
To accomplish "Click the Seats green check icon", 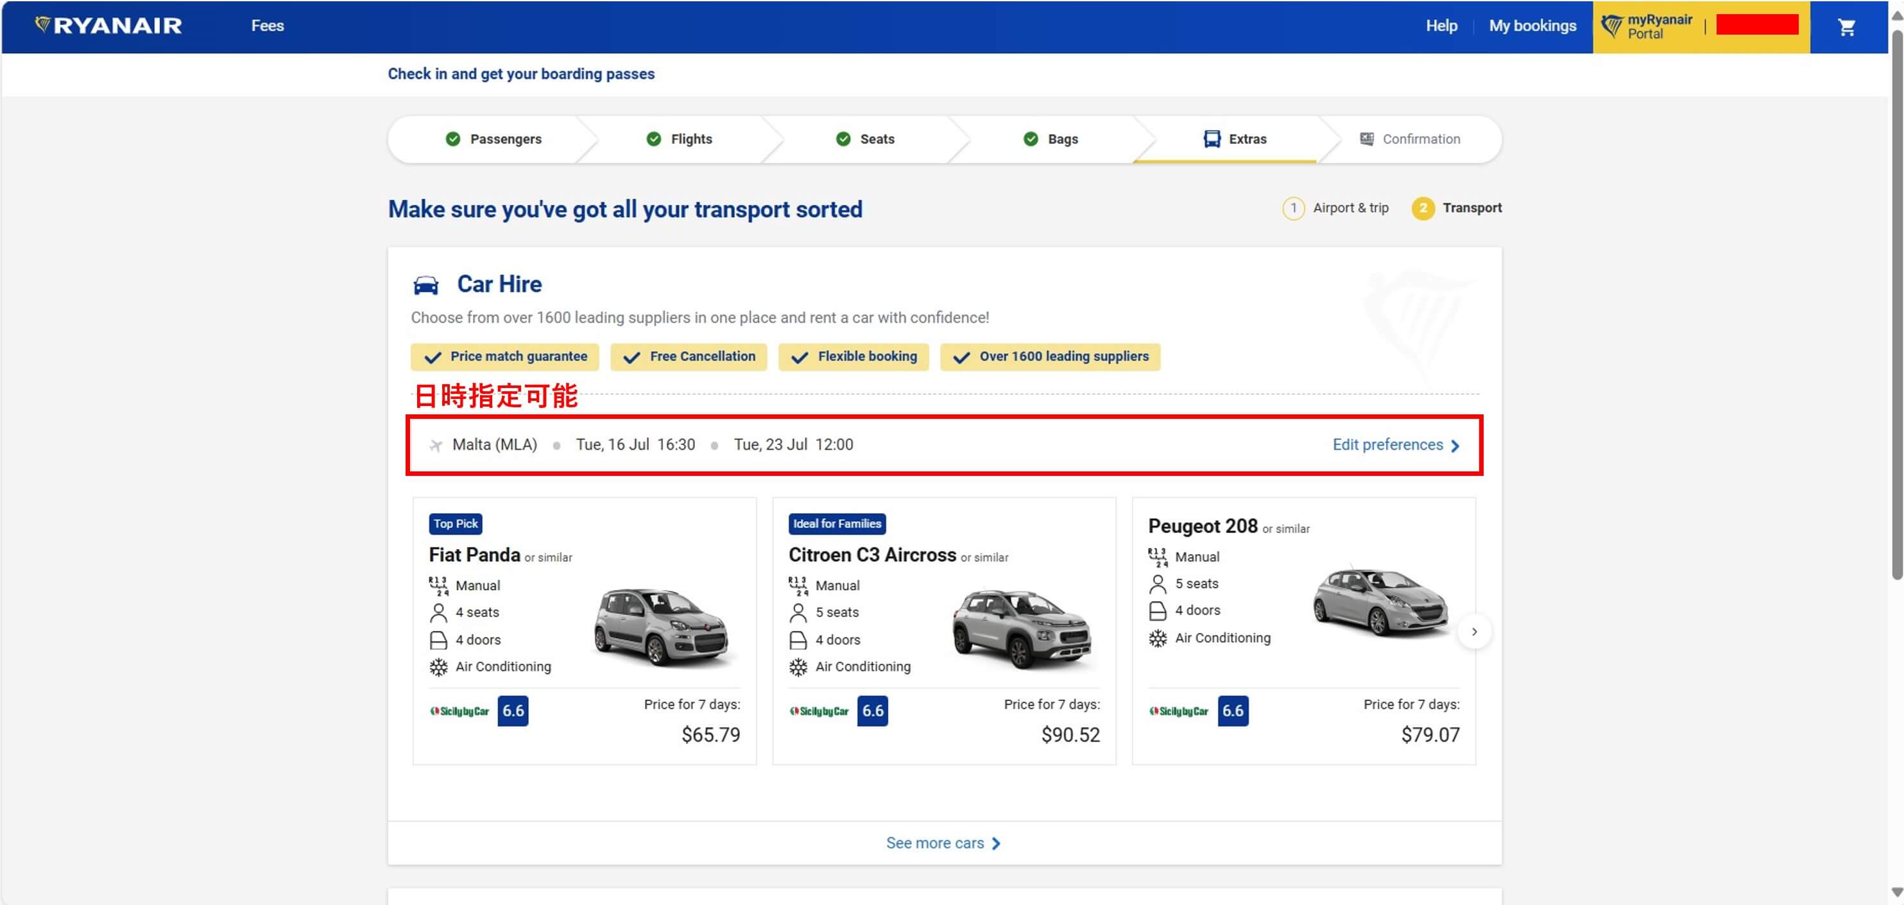I will [x=843, y=139].
